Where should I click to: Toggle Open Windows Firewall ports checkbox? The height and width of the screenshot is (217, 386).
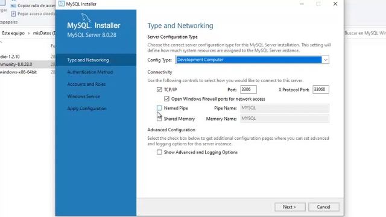(166, 99)
